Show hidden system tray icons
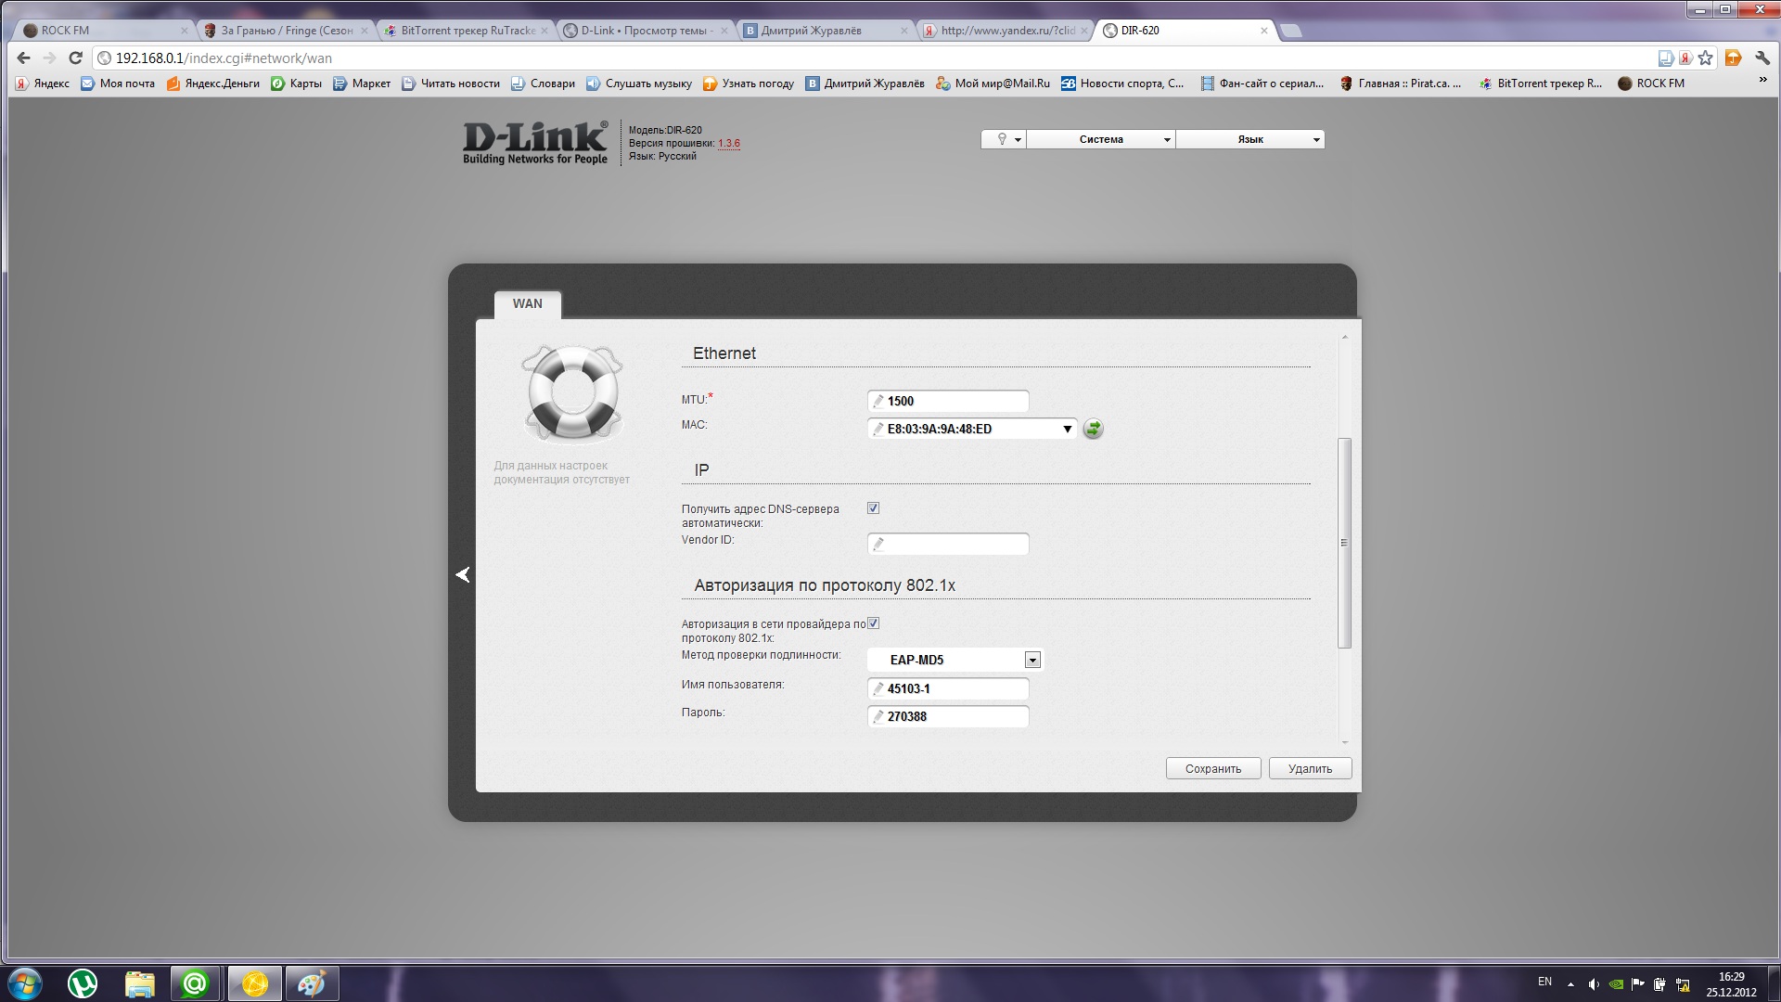 click(1570, 984)
